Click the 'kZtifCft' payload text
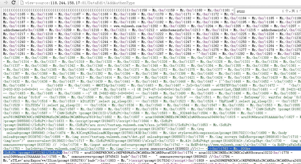Screen dimensions: 301x164 pyautogui.click(x=88, y=101)
